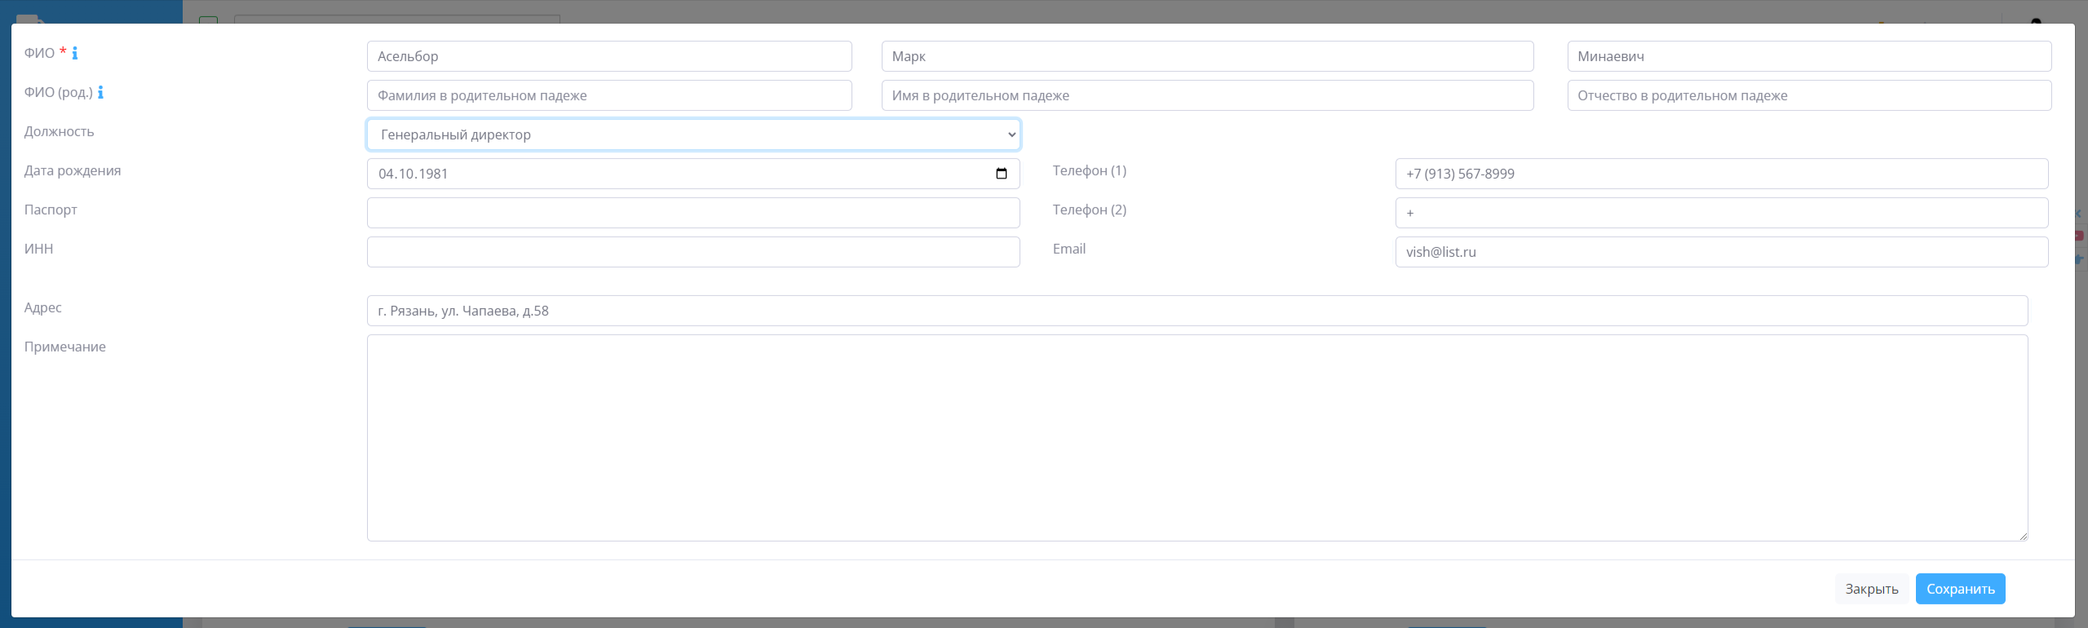2088x628 pixels.
Task: Click the Email field with vish@list.ru
Action: click(1721, 252)
